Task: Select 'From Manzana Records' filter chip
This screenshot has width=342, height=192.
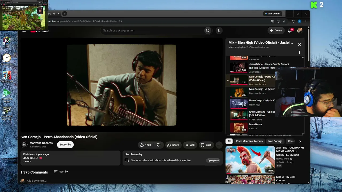Action: [249, 141]
